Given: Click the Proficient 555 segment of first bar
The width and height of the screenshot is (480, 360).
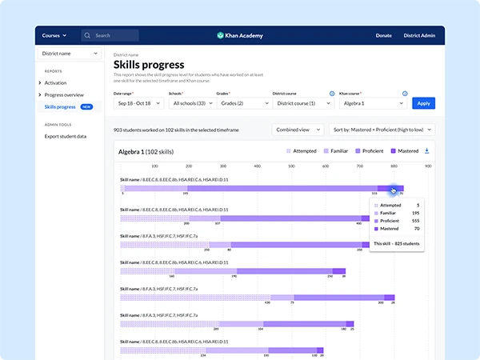Looking at the screenshot, I should coord(282,188).
